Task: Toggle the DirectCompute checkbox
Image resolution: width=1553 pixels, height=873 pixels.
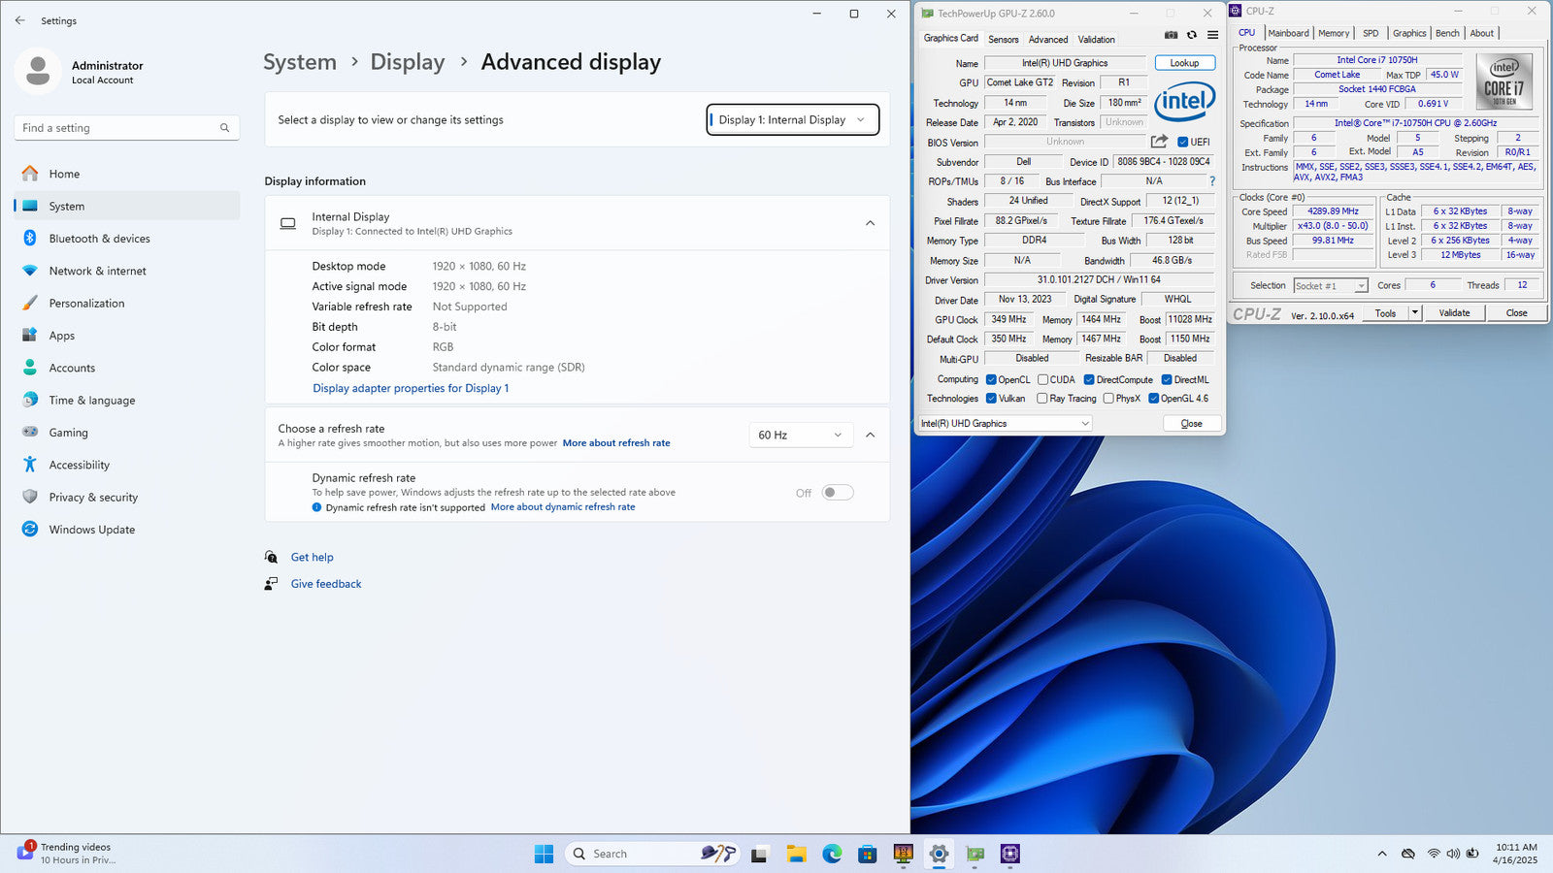Action: point(1089,380)
